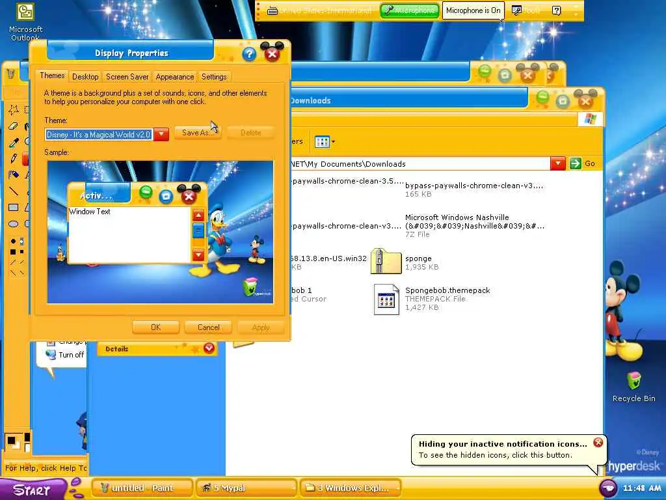This screenshot has width=666, height=500.
Task: Select the sponge zip folder icon
Action: point(386,261)
